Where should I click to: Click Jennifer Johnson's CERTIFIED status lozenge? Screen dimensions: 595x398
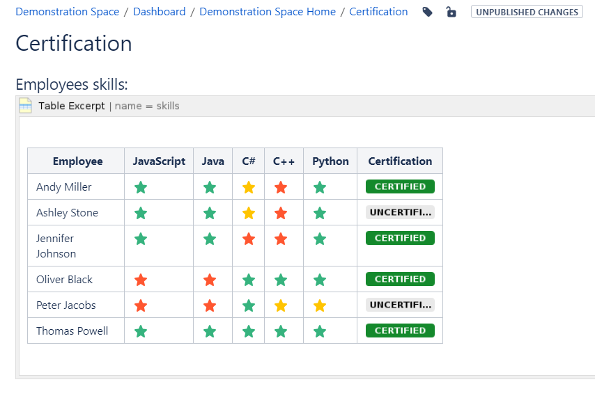point(400,238)
